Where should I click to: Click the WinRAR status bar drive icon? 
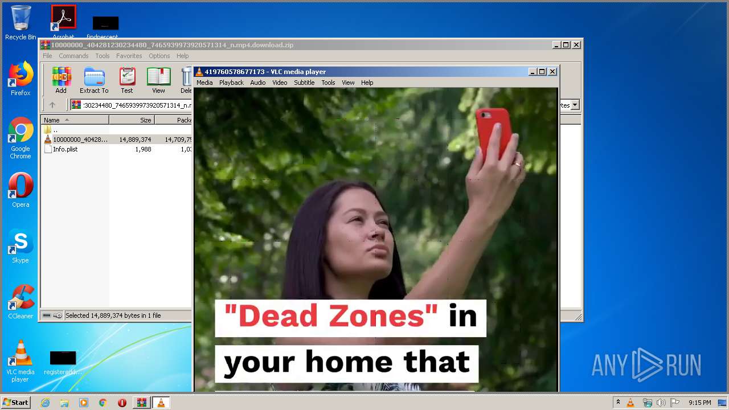click(47, 315)
